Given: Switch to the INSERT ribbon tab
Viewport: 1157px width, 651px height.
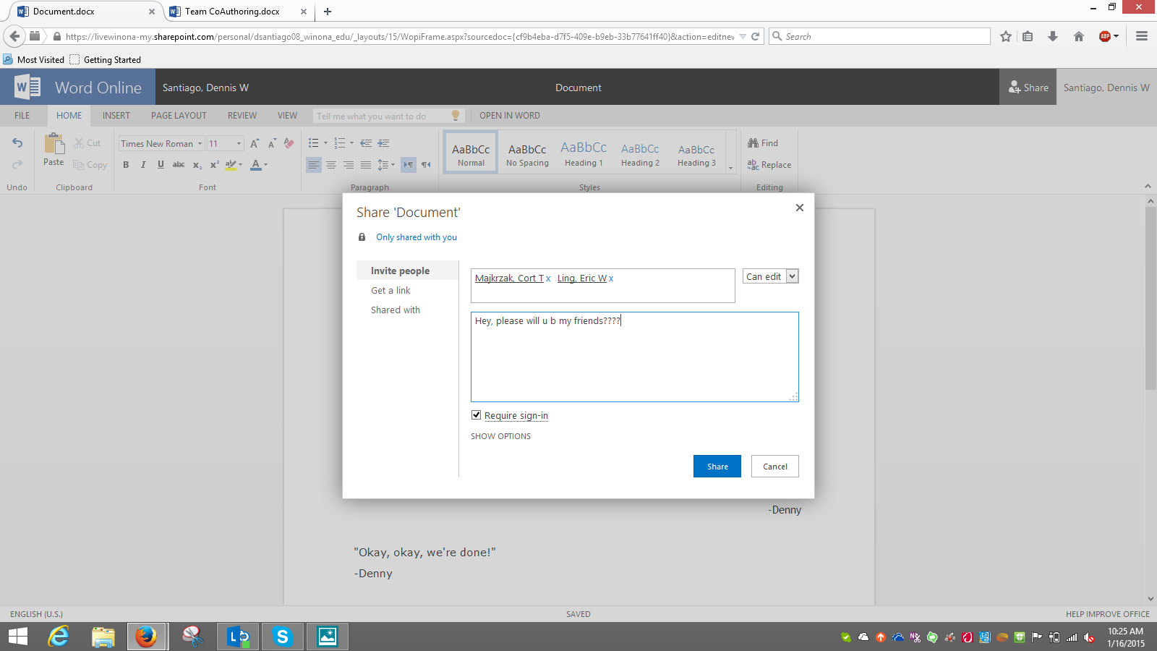Looking at the screenshot, I should click(116, 116).
